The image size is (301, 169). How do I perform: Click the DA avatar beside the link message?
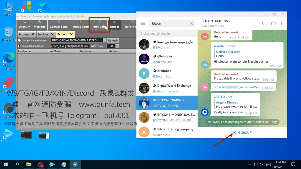click(205, 87)
